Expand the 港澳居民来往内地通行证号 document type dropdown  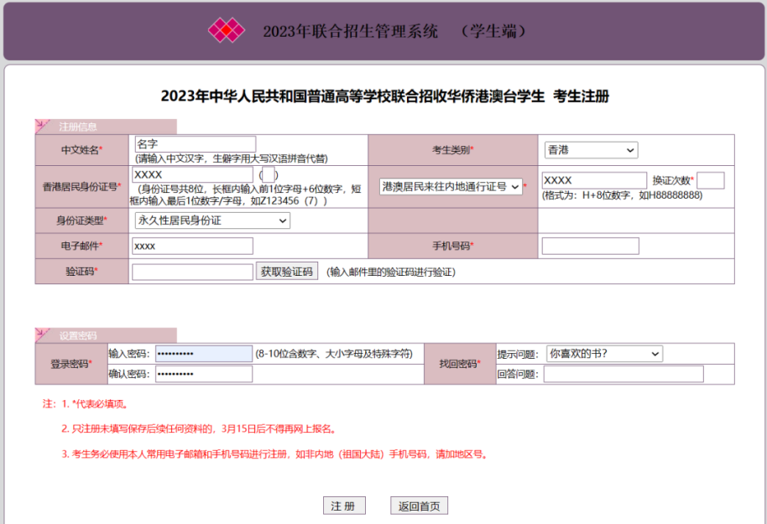(451, 187)
